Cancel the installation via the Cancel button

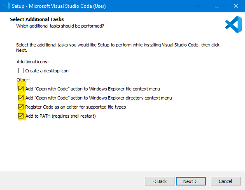point(226,181)
